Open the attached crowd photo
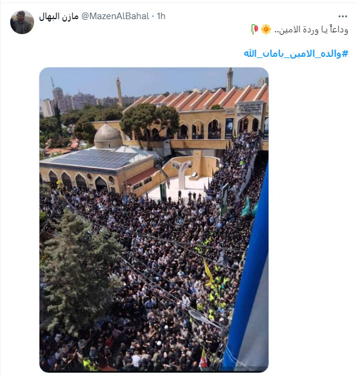 click(154, 219)
